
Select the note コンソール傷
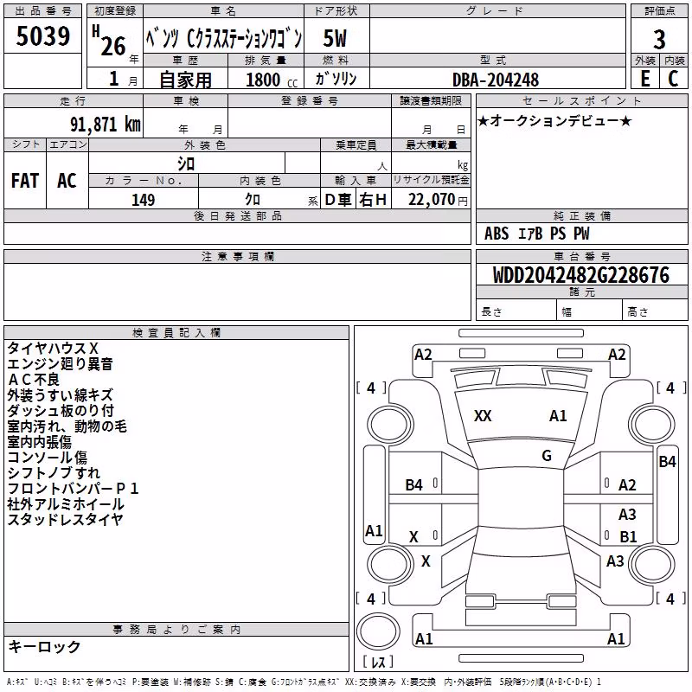[47, 458]
